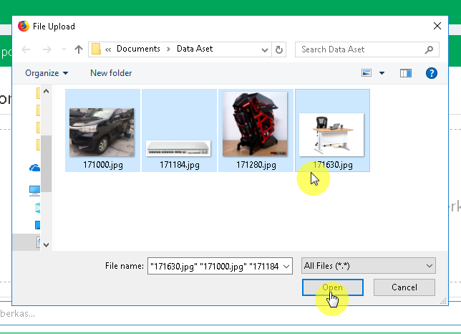Screen dimensions: 461x334
Task: Open the Organize menu
Action: pyautogui.click(x=47, y=73)
